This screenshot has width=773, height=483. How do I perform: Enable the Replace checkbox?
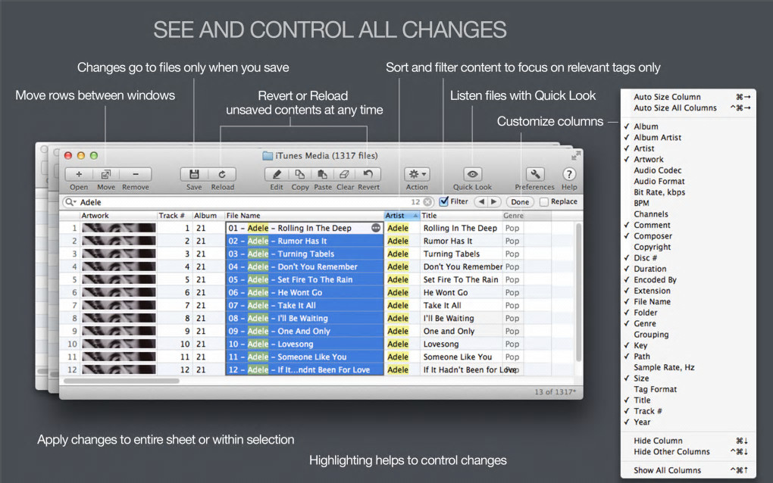pyautogui.click(x=544, y=202)
